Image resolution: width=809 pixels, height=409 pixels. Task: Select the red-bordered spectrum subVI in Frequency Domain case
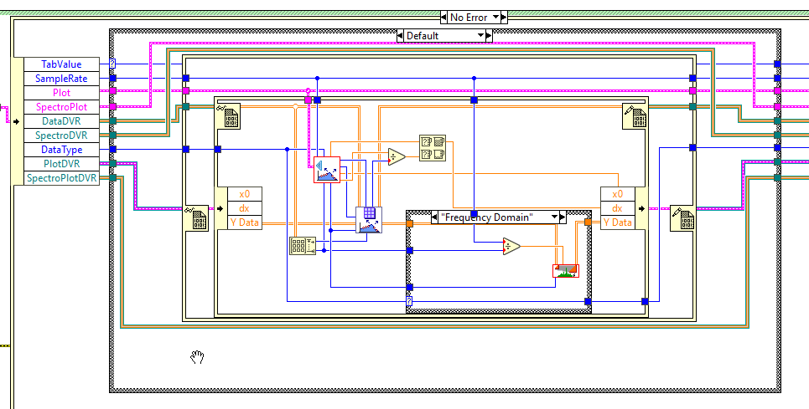566,271
